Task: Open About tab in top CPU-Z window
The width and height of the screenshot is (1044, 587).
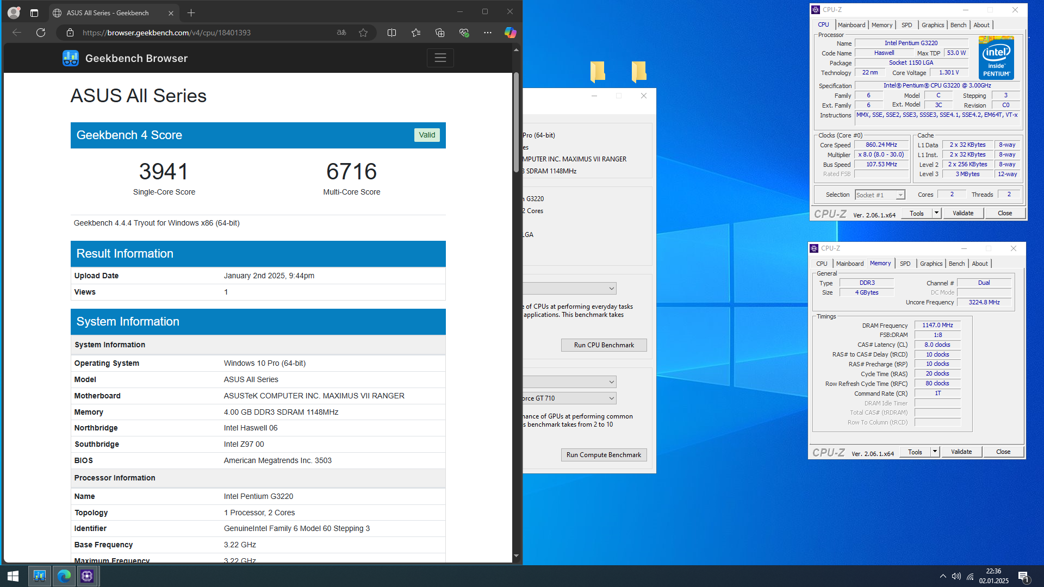Action: pyautogui.click(x=981, y=25)
